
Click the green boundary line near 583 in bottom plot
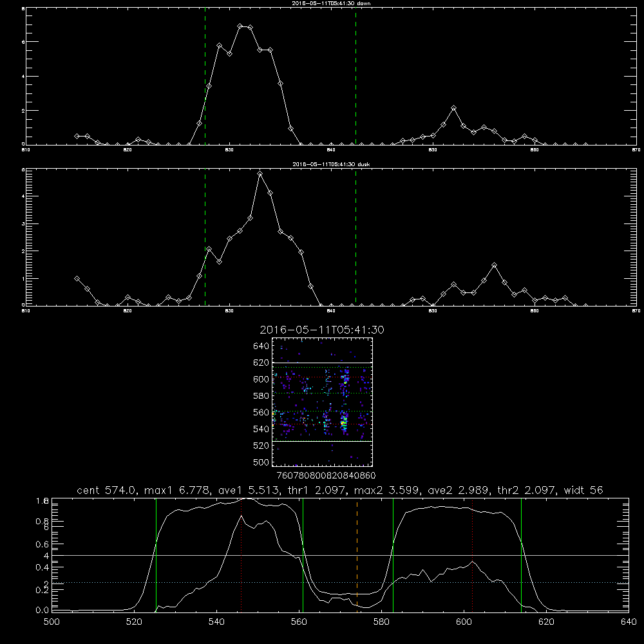(x=393, y=554)
